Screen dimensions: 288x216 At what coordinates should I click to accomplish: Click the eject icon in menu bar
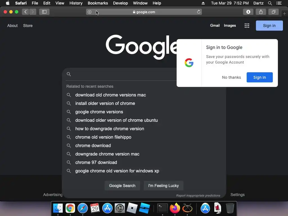point(203,3)
